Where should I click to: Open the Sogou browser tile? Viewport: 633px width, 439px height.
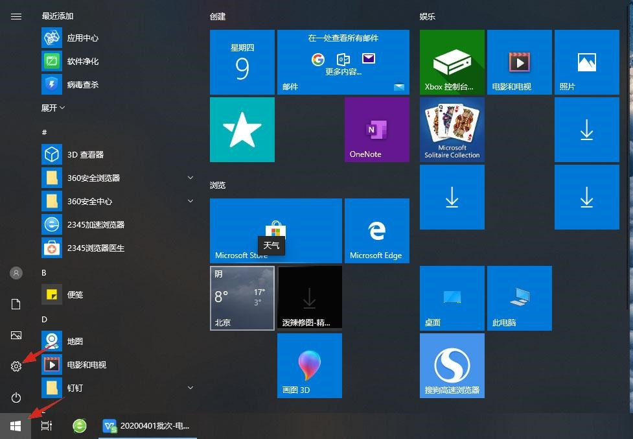tap(452, 366)
